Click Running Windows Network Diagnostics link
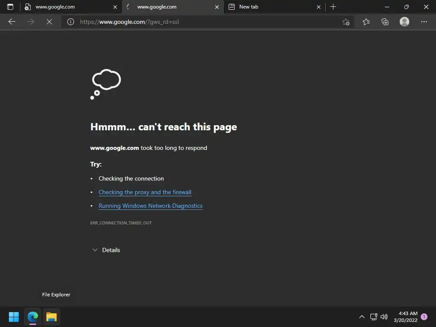This screenshot has width=436, height=327. point(150,206)
